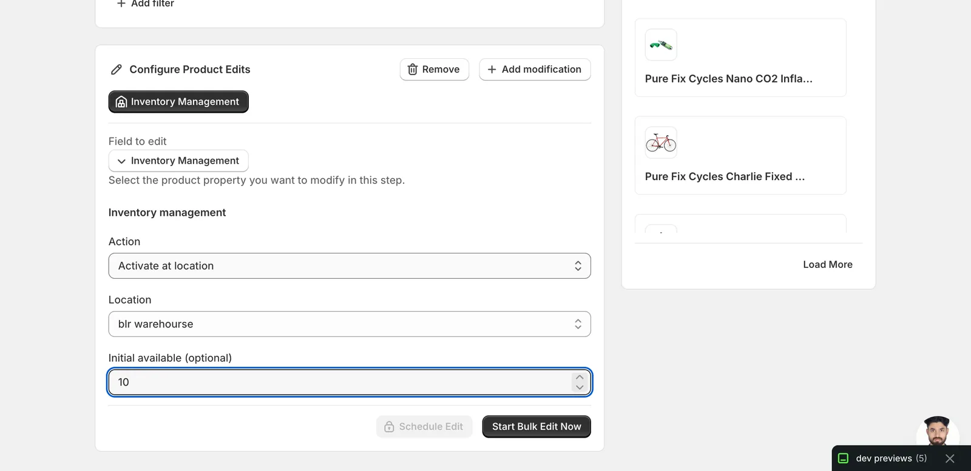Click the plus icon in Add modification

492,70
